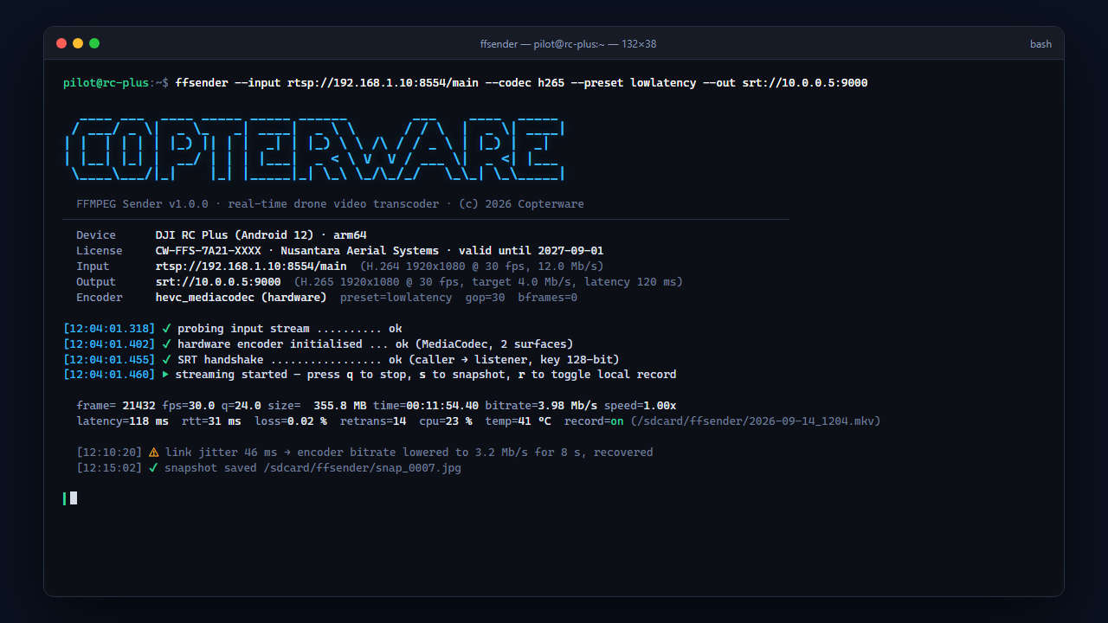Click the timestamp [12:04:01.318]
Image resolution: width=1108 pixels, height=623 pixels.
pyautogui.click(x=109, y=329)
